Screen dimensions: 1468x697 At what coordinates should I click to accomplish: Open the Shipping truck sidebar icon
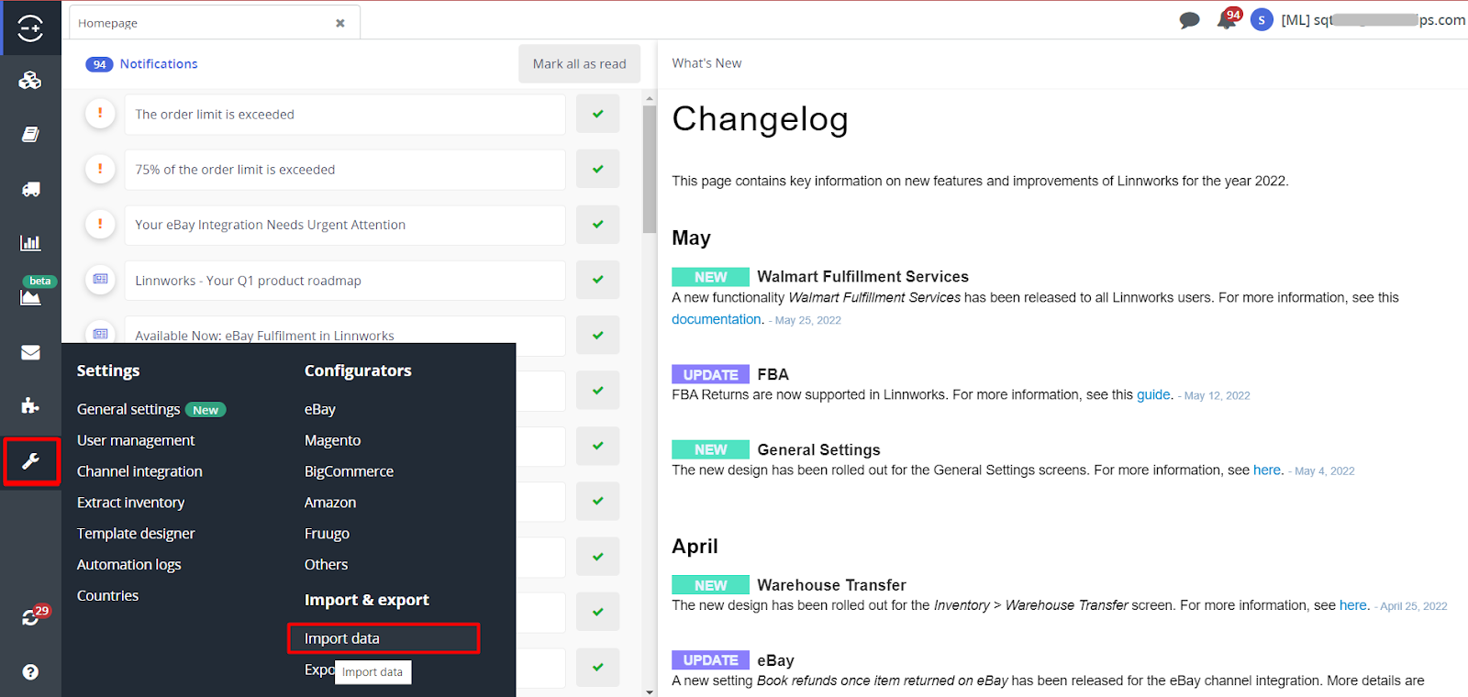pyautogui.click(x=30, y=189)
